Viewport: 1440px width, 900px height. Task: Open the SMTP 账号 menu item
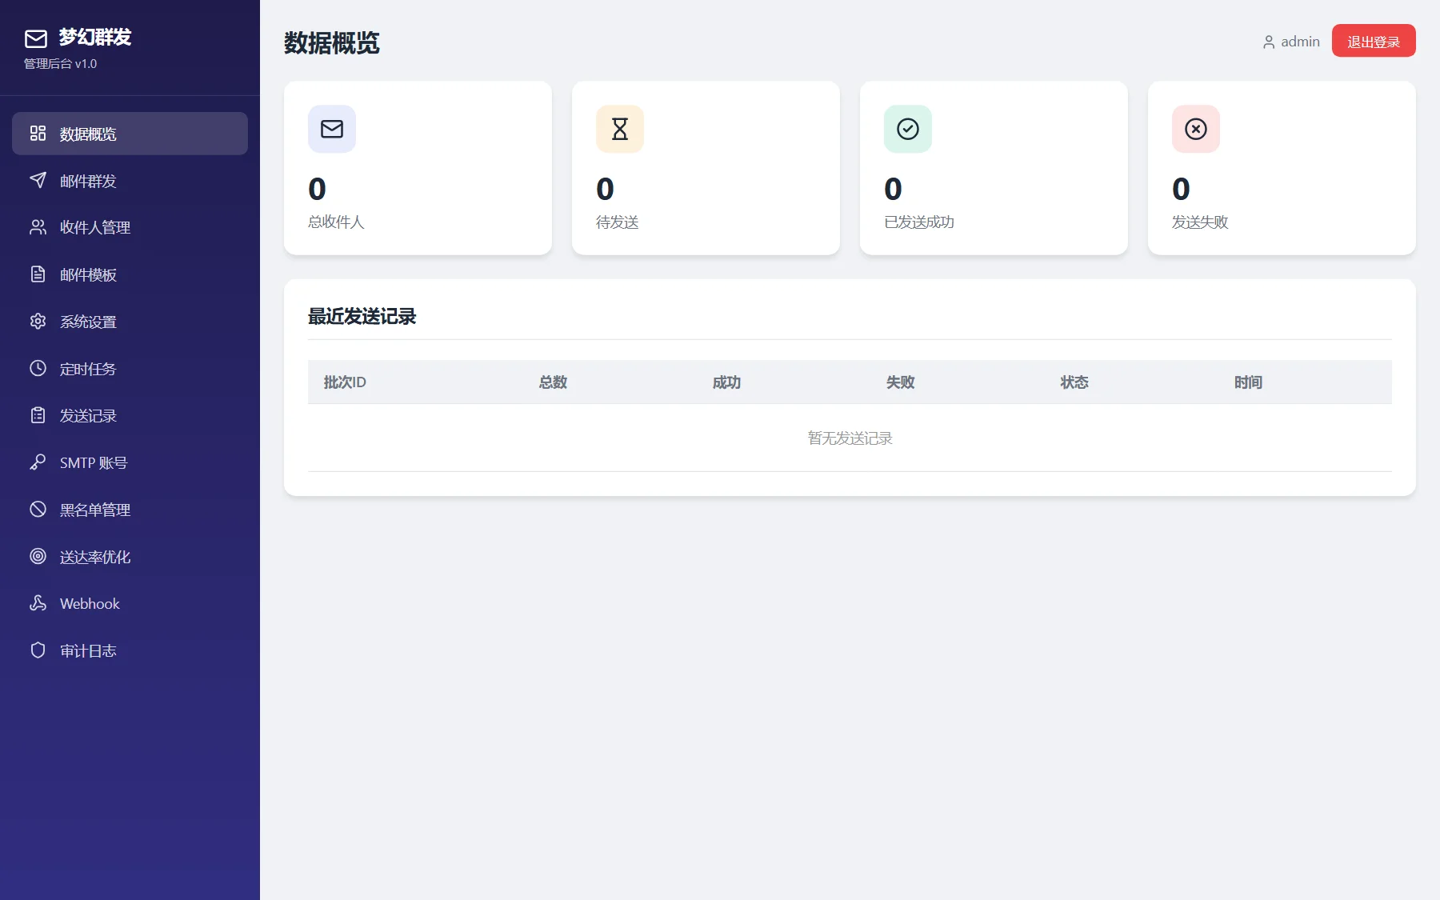pyautogui.click(x=130, y=462)
